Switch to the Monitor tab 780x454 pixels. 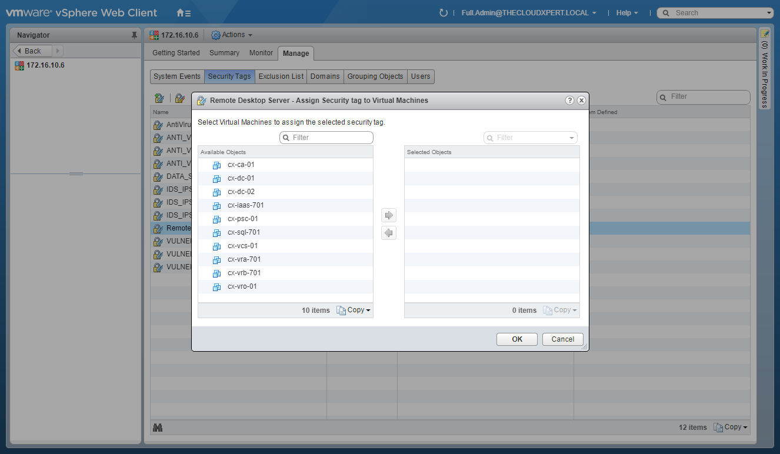261,53
